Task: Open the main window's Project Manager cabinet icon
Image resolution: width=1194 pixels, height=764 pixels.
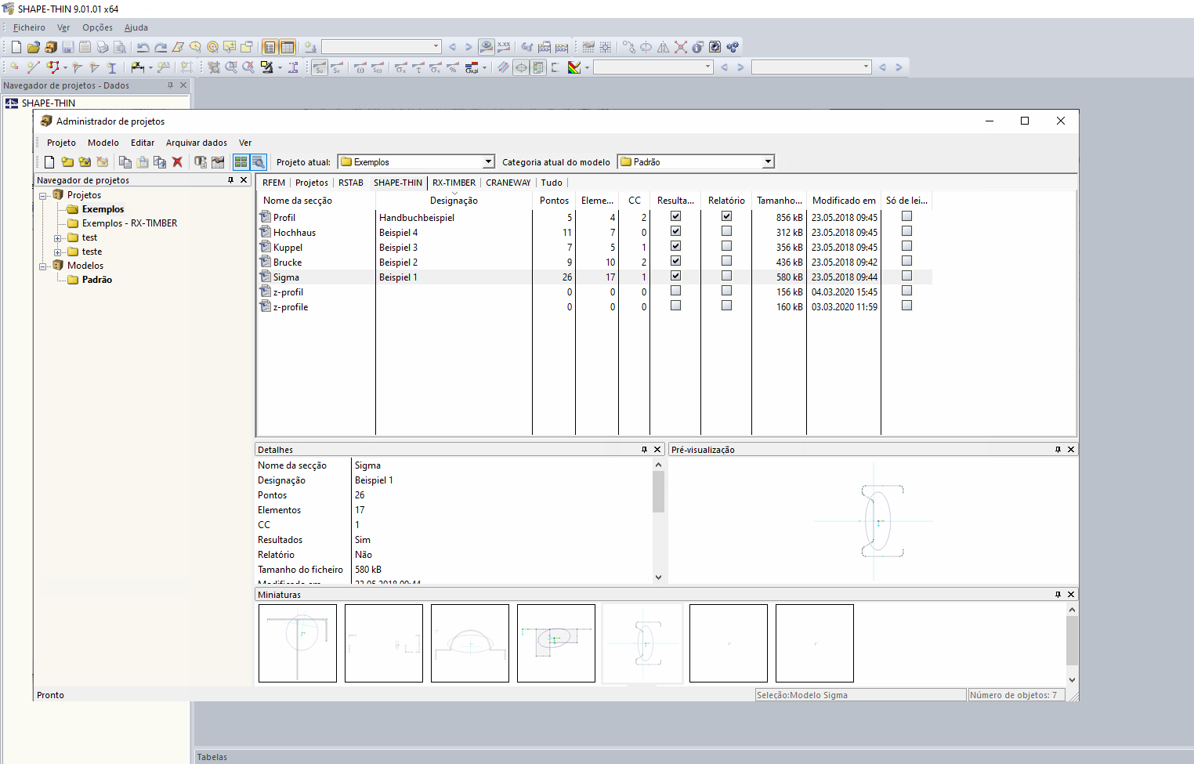Action: tap(51, 47)
